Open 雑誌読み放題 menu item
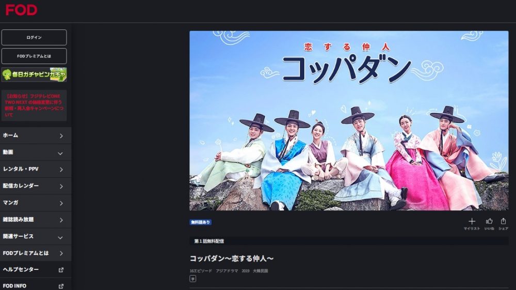 click(x=36, y=220)
